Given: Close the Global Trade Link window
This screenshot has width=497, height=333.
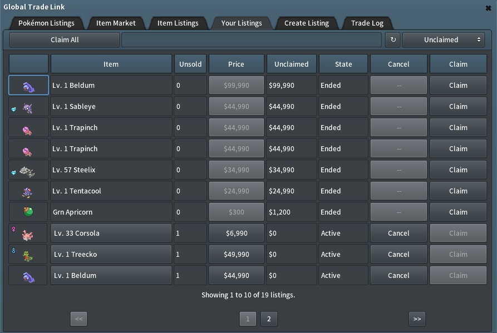Looking at the screenshot, I should 488,8.
